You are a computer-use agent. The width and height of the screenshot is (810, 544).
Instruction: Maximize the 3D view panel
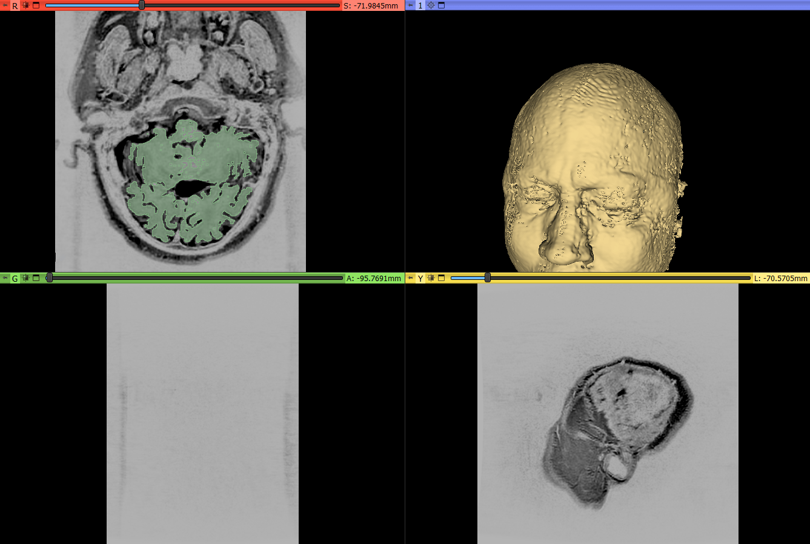tap(441, 5)
